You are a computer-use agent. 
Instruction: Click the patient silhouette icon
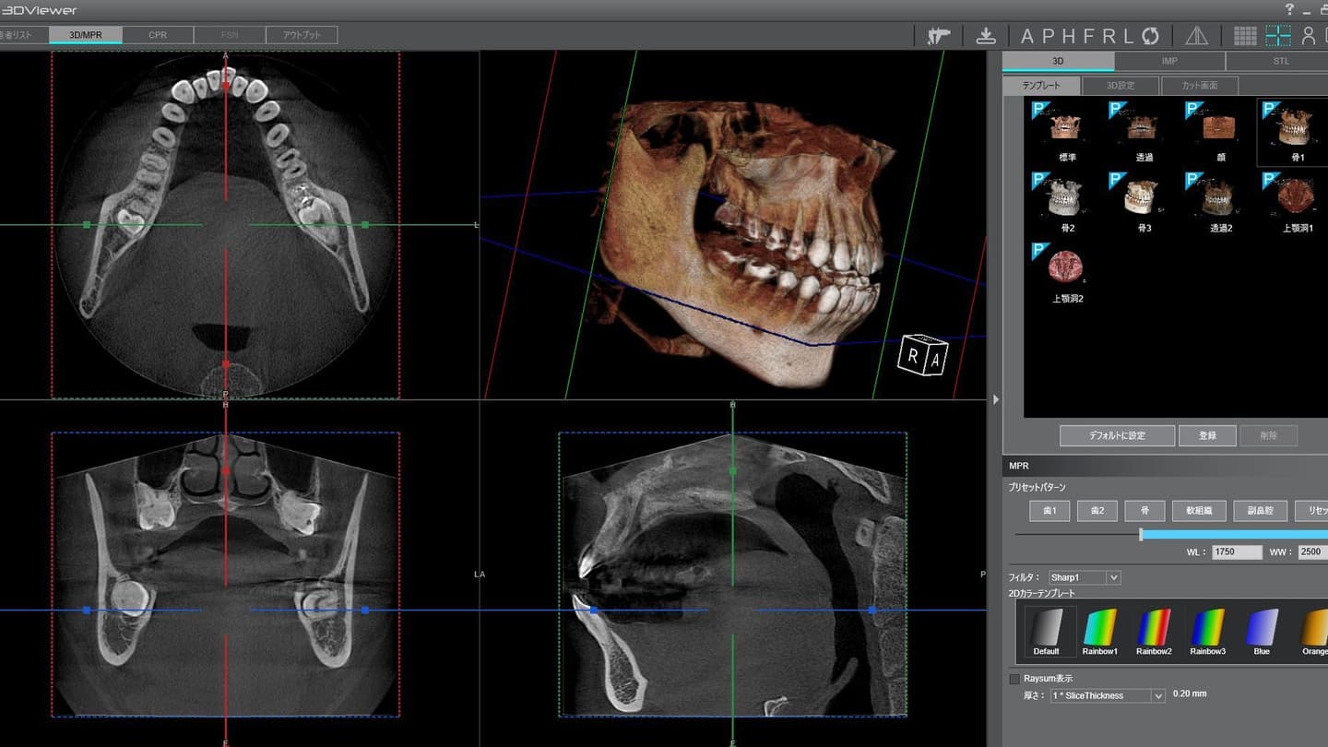(x=1308, y=36)
